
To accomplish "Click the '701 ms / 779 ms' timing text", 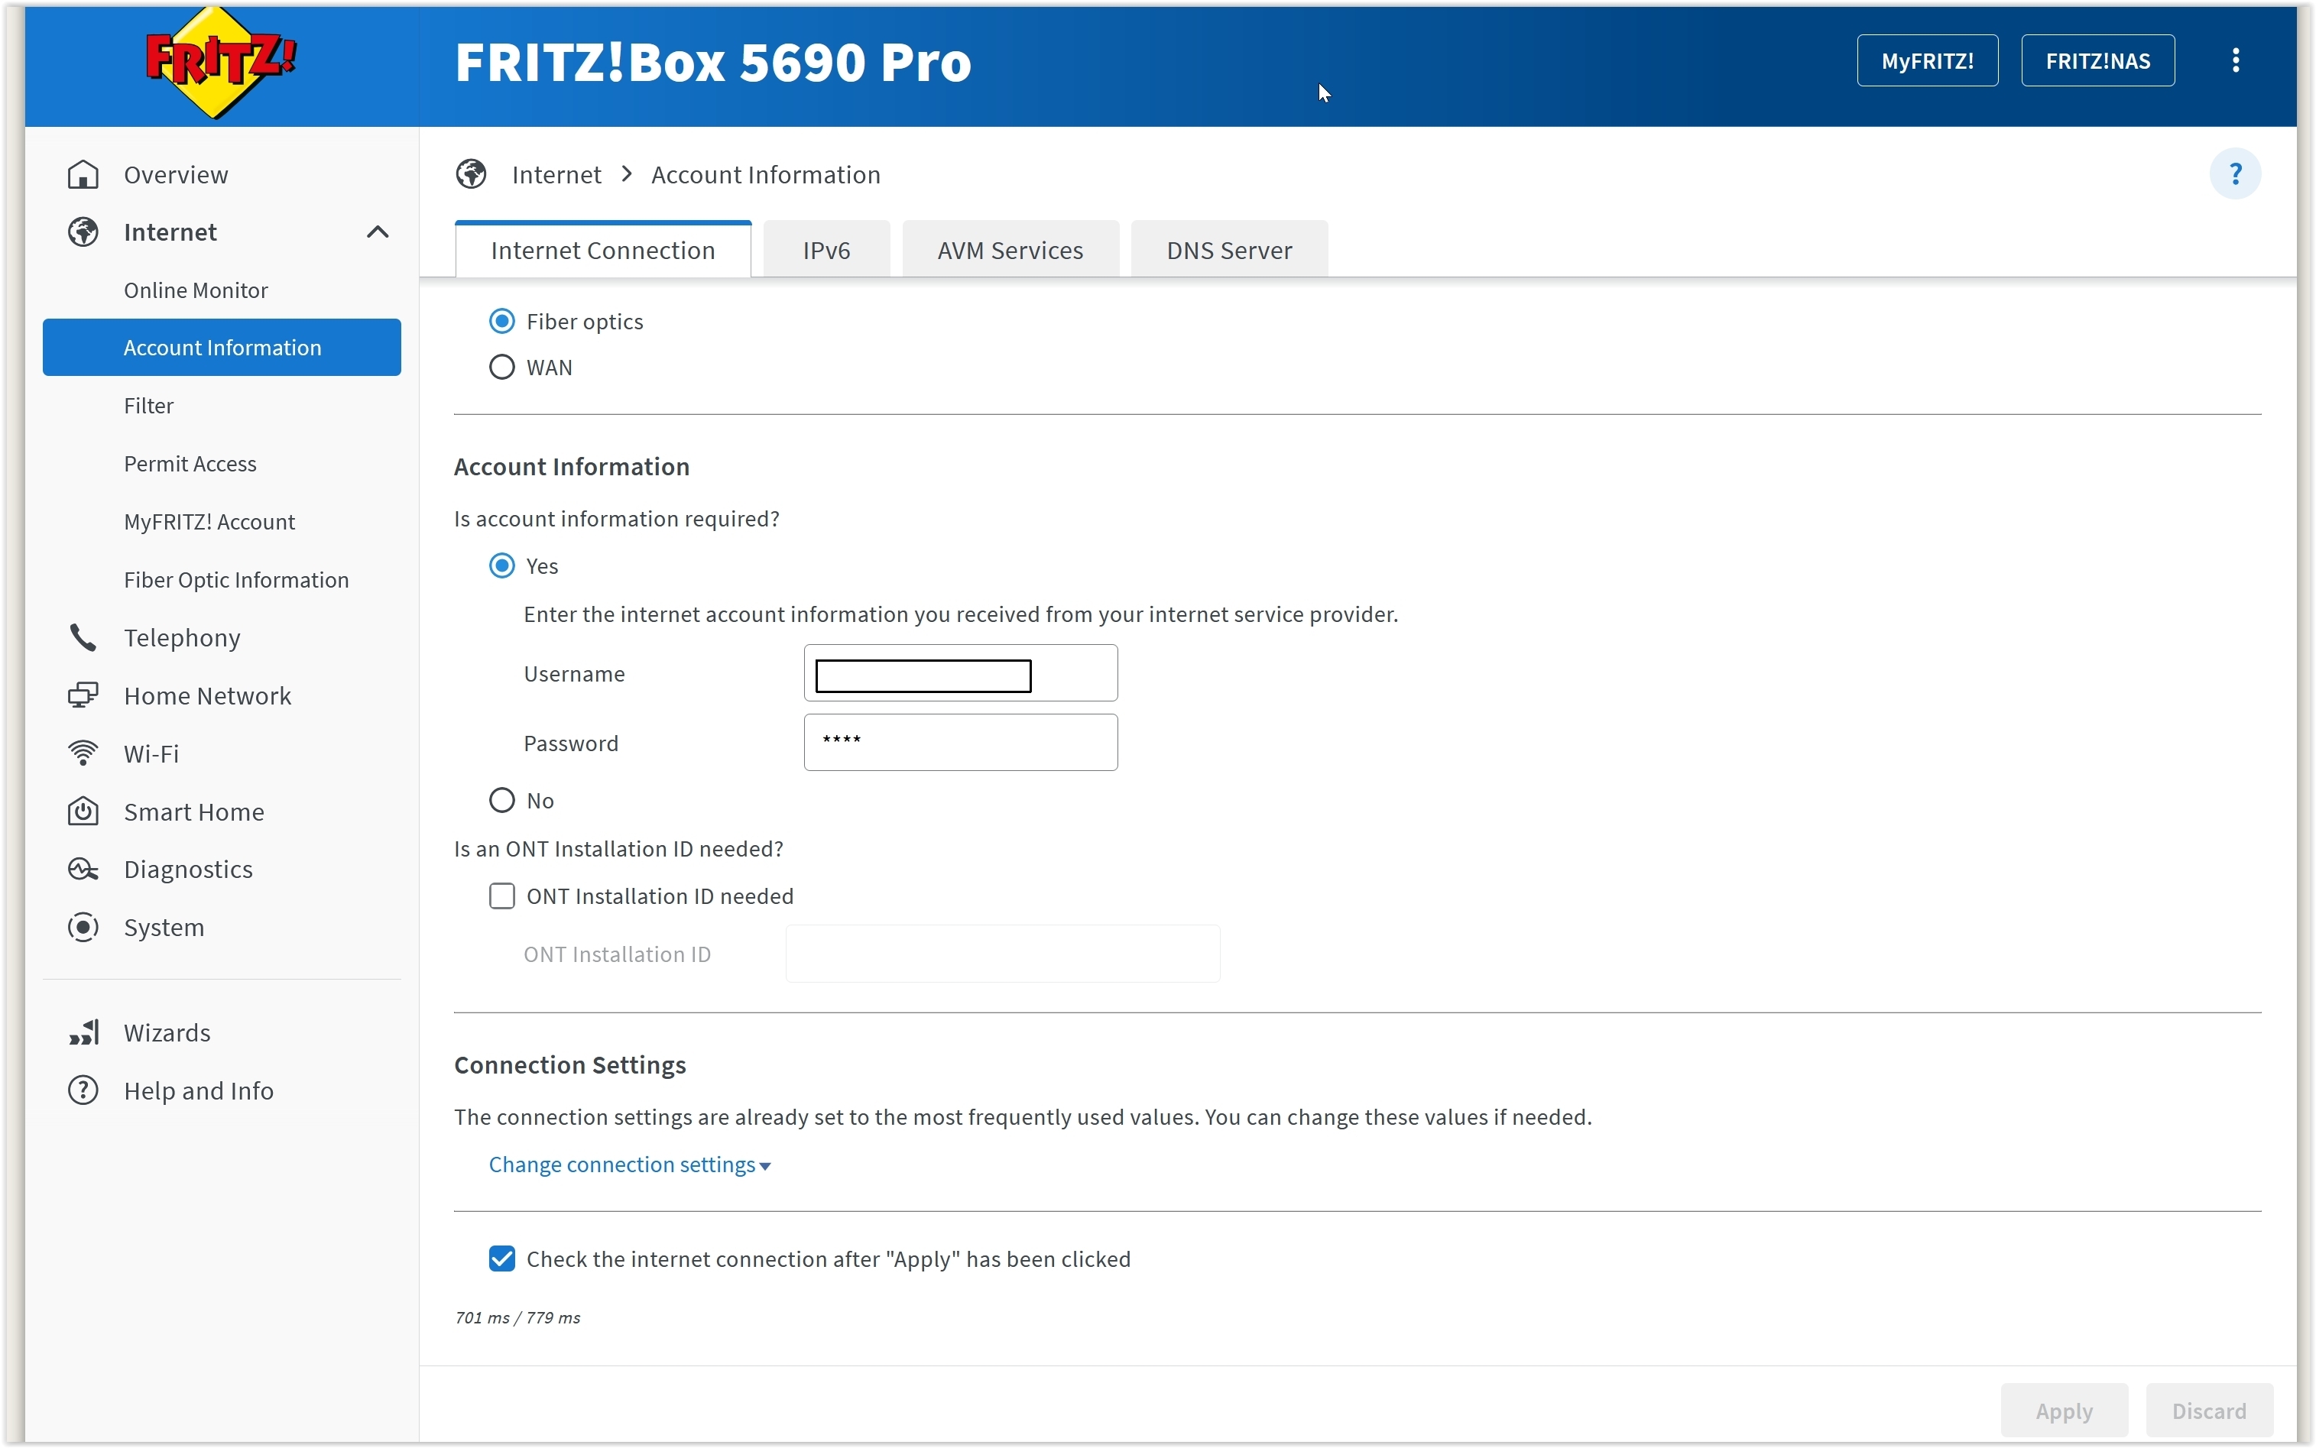I will (517, 1318).
